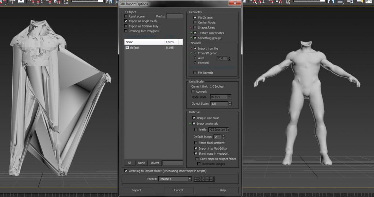
Task: Uncheck Unique wire color
Action: pos(194,118)
